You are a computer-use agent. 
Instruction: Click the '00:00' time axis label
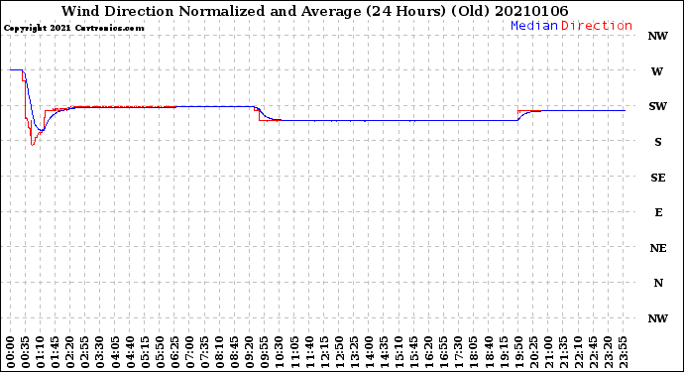point(11,352)
